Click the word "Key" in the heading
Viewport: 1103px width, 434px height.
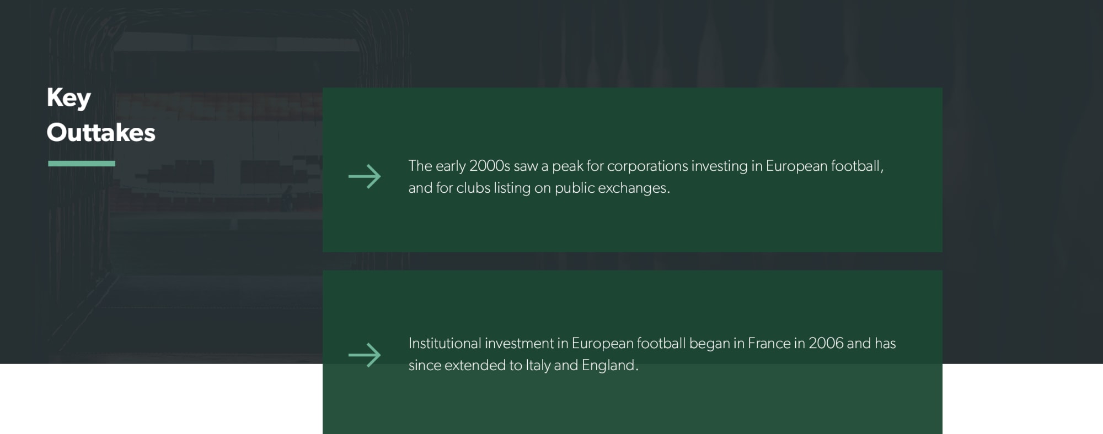tap(69, 98)
